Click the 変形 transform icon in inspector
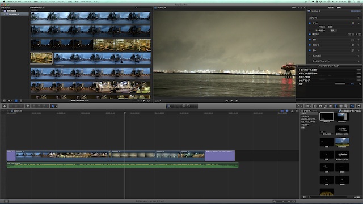Image resolution: width=363 pixels, height=204 pixels. [353, 40]
